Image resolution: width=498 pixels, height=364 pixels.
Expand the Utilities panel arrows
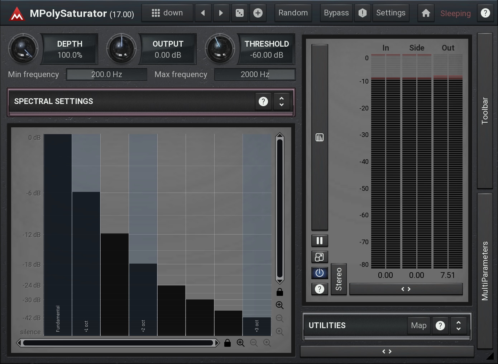pos(459,326)
